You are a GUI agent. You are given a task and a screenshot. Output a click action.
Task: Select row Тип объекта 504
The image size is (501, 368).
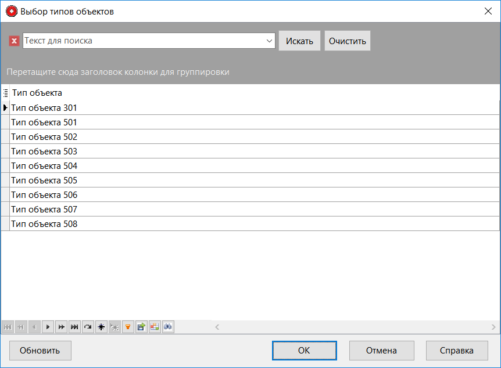[x=44, y=166]
